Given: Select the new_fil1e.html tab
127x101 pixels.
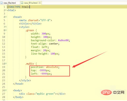Looking at the screenshot, I should point(31,3).
